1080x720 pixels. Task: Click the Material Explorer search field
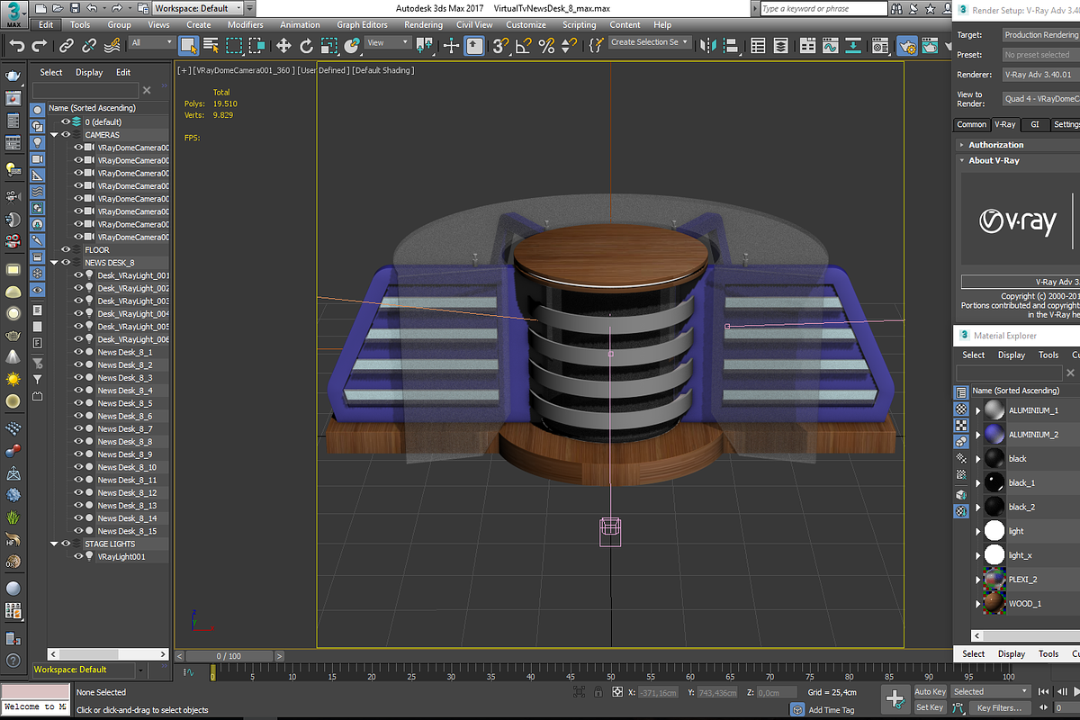(x=1009, y=373)
